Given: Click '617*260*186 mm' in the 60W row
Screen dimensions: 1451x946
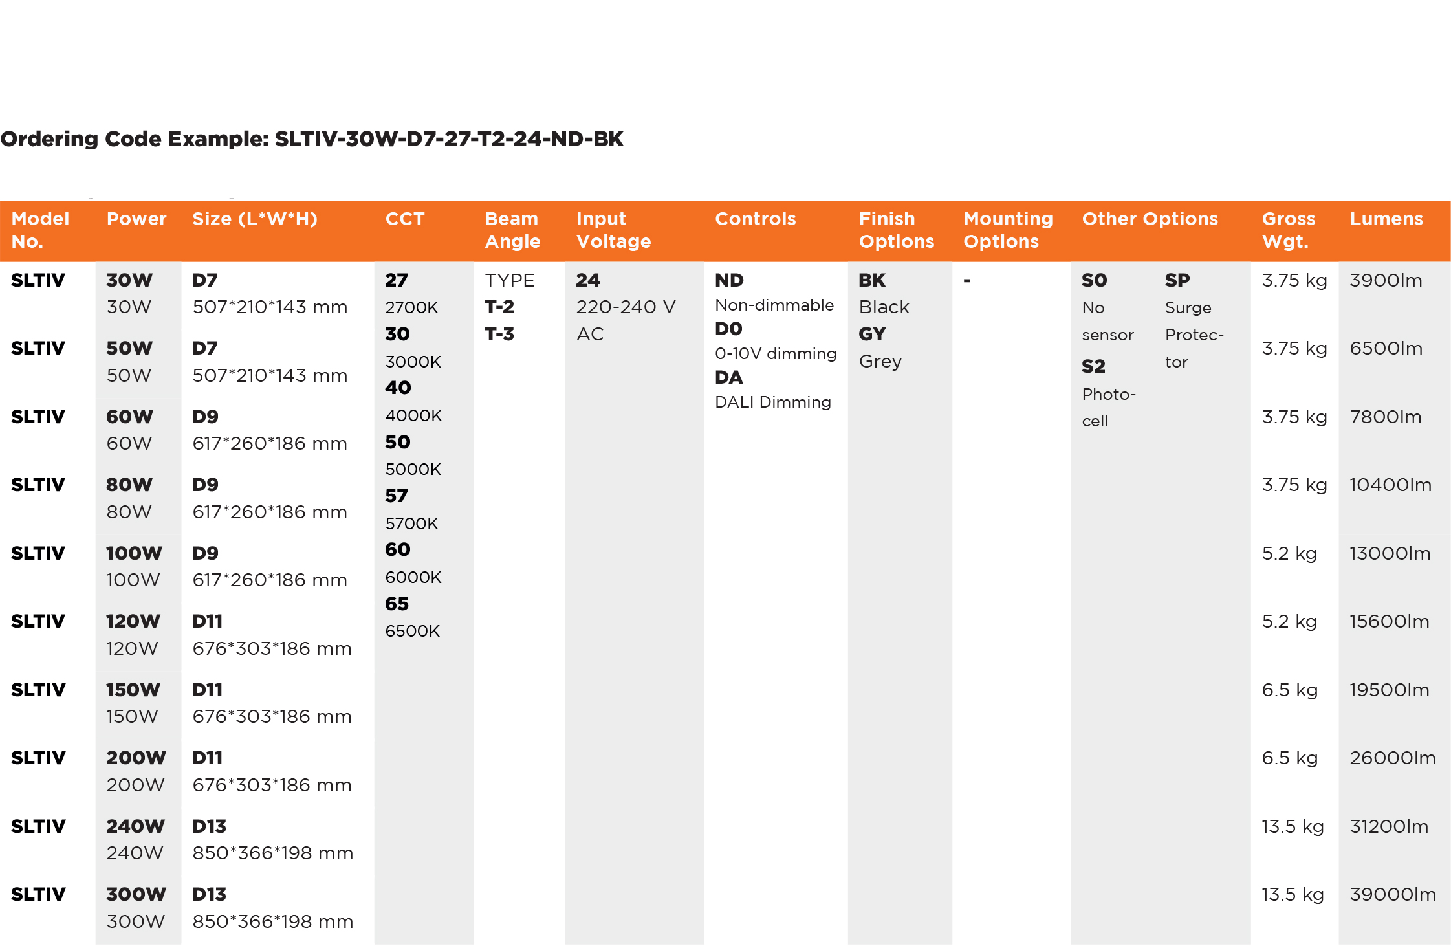Looking at the screenshot, I should coord(270,444).
